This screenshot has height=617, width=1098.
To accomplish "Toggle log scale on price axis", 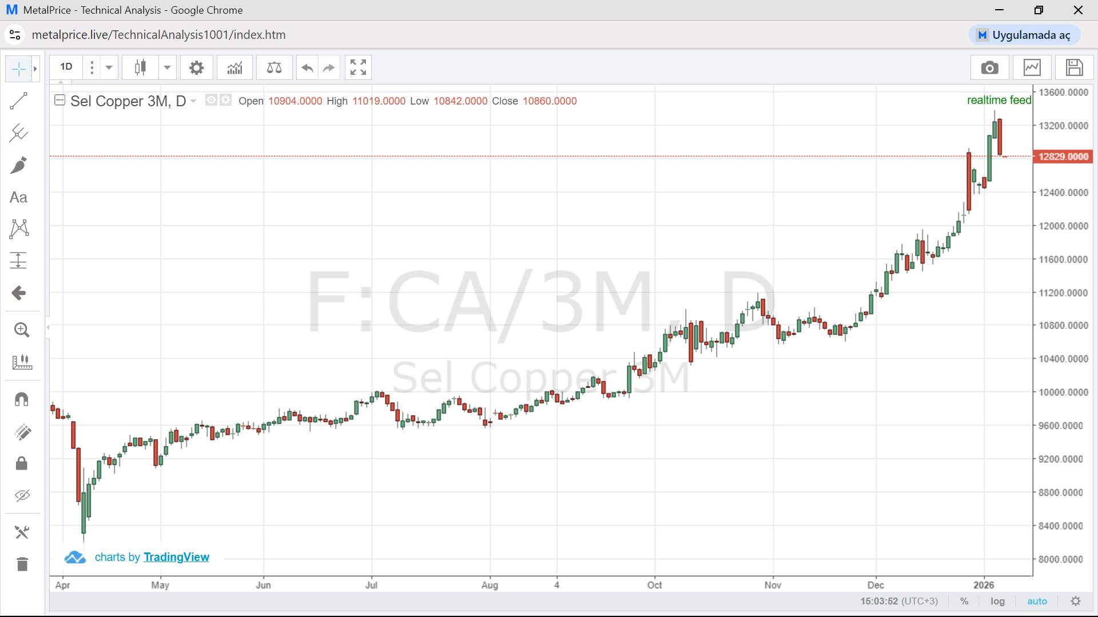I will (x=997, y=601).
